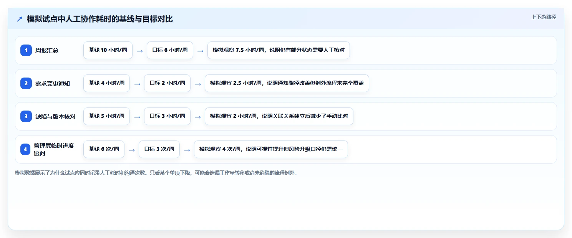Click the 目标 3 次/周 chip
Screen dimensions: 572x238
coord(159,149)
